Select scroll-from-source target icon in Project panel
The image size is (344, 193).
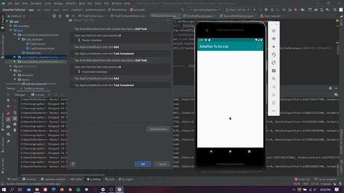point(54,16)
